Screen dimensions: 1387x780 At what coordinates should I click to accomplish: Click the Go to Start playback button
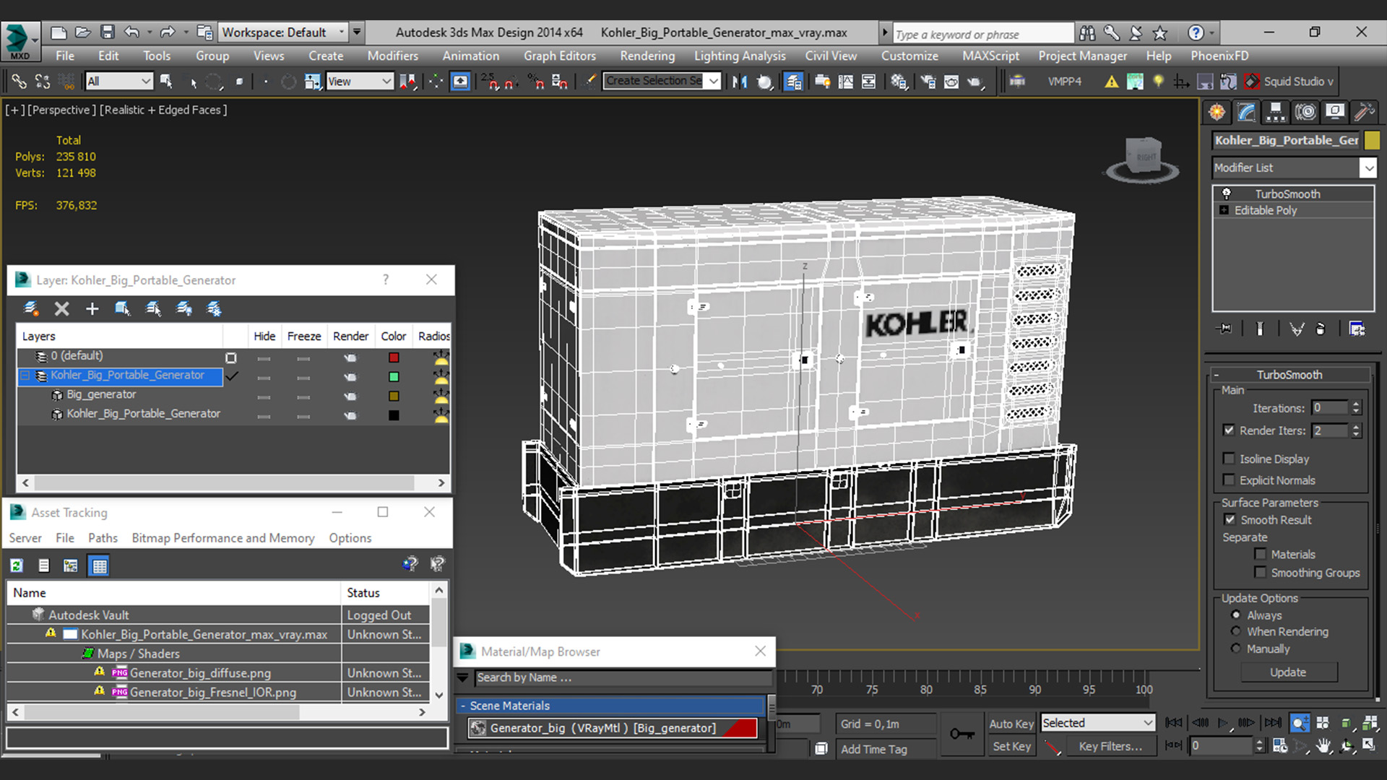click(1174, 722)
